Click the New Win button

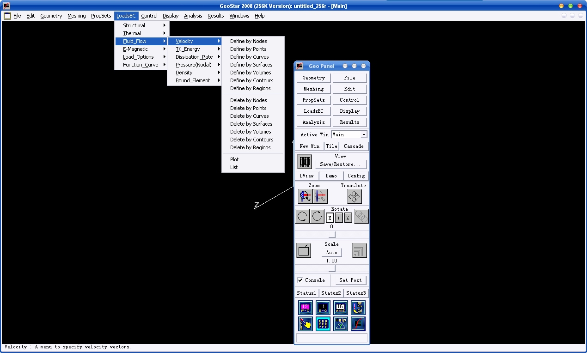click(x=310, y=146)
